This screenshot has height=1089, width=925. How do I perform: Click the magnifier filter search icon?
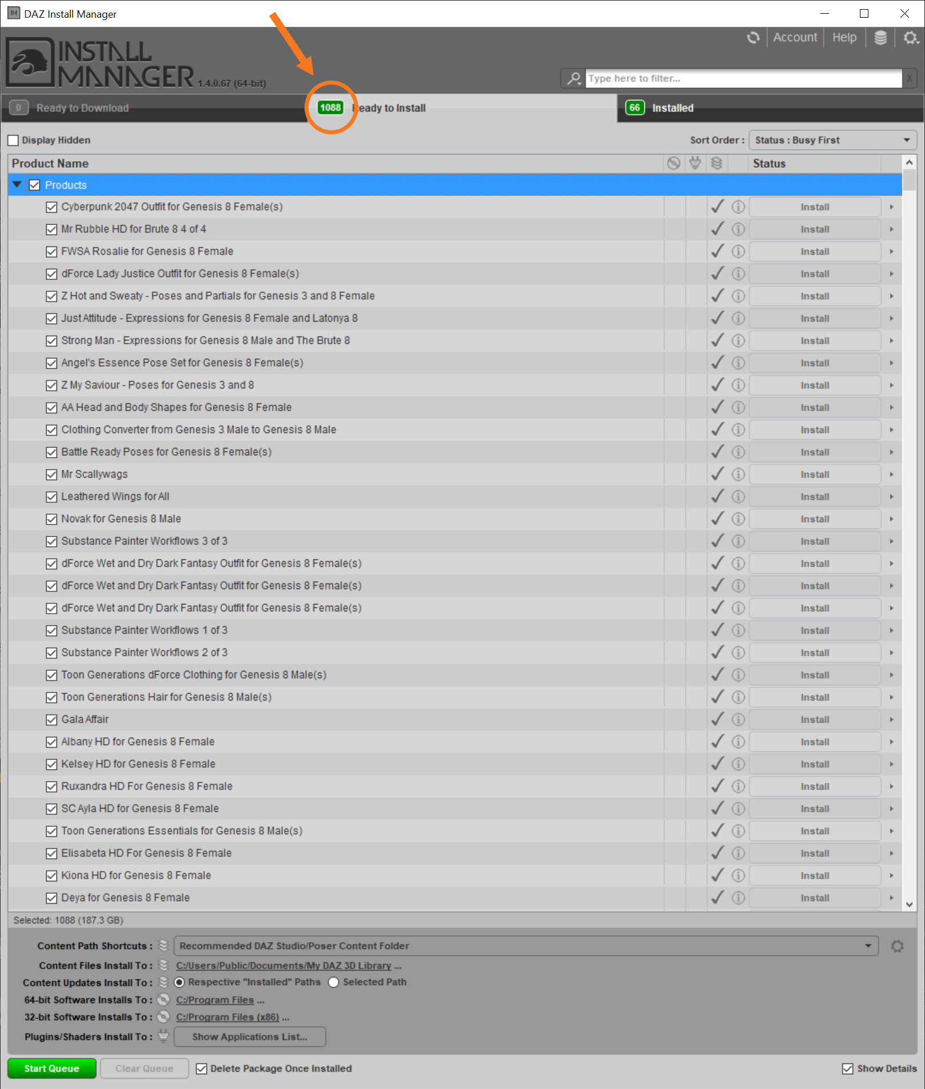pyautogui.click(x=574, y=78)
